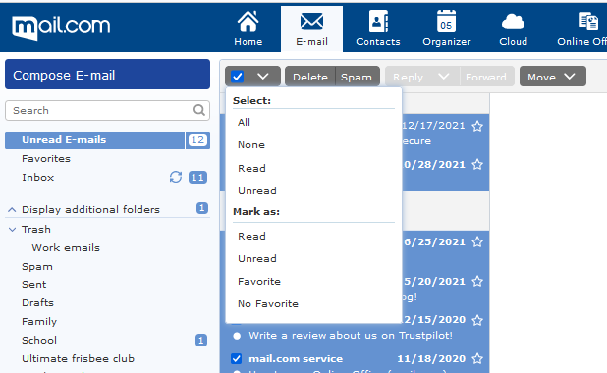The height and width of the screenshot is (373, 607).
Task: Collapse Display additional folders
Action: click(x=12, y=210)
